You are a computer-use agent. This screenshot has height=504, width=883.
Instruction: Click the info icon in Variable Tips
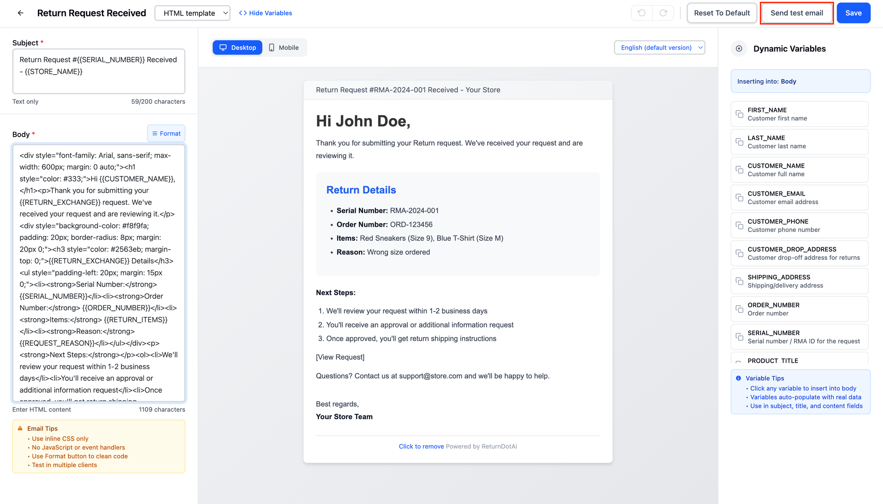739,378
